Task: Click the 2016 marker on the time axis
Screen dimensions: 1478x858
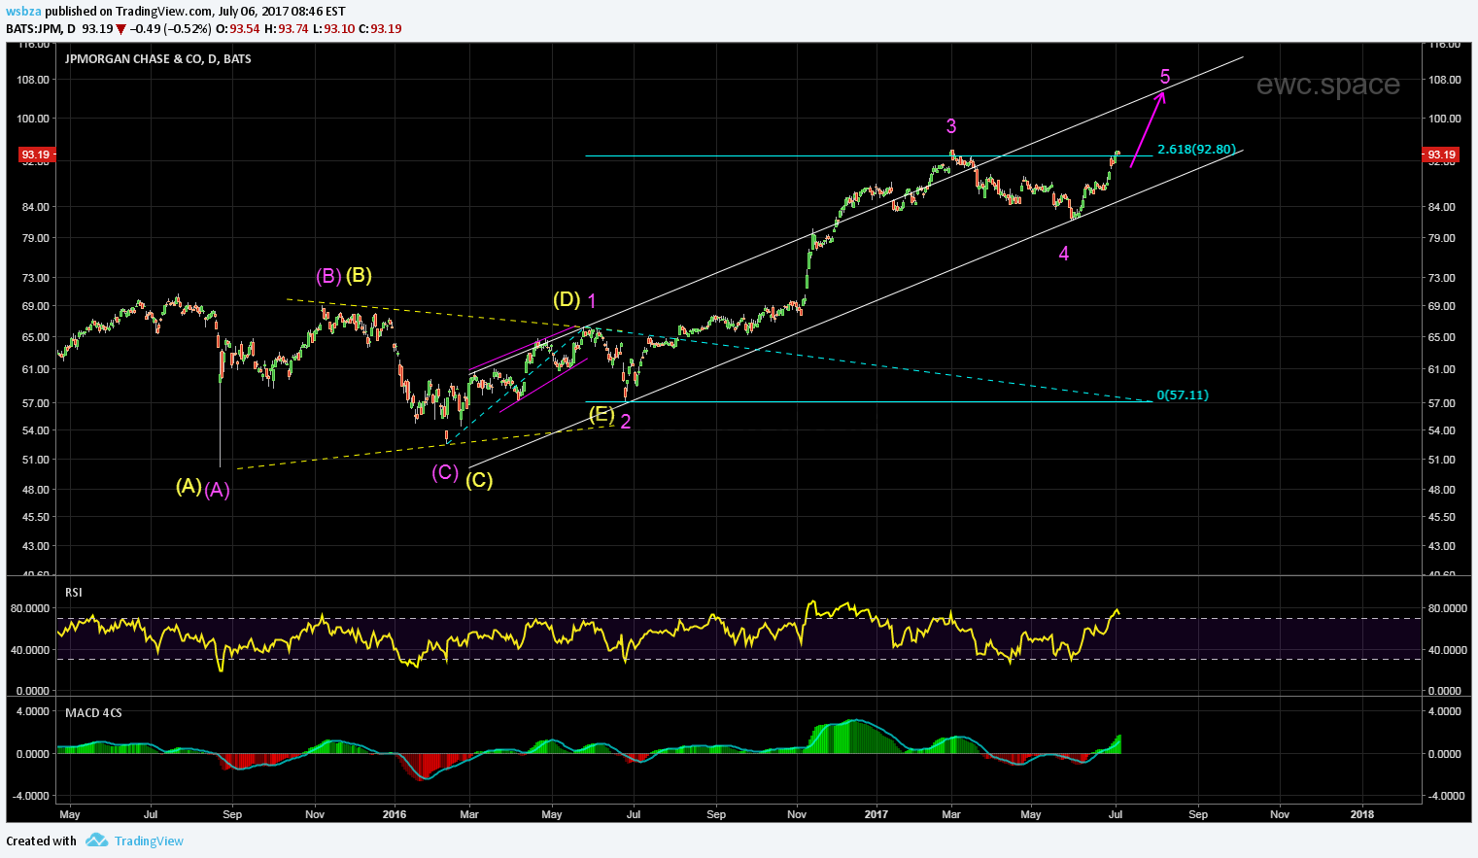Action: [x=395, y=814]
